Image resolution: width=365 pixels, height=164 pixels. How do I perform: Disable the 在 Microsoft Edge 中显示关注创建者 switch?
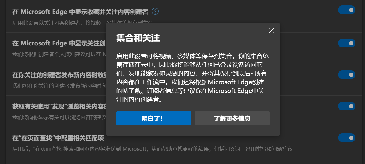[347, 43]
